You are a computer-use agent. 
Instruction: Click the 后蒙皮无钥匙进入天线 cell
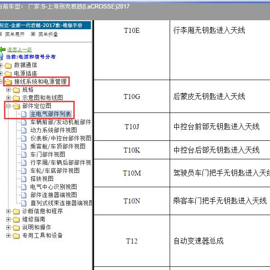(220, 96)
